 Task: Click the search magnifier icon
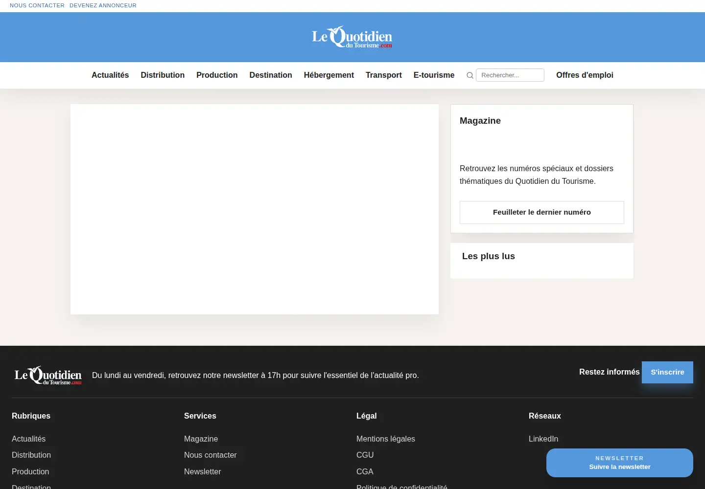470,75
